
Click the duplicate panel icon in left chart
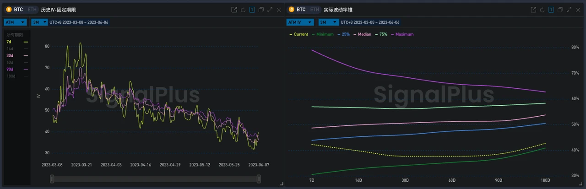261,10
